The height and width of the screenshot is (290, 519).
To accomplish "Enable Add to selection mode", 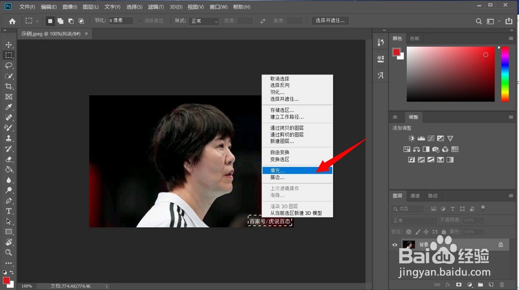I will click(60, 21).
